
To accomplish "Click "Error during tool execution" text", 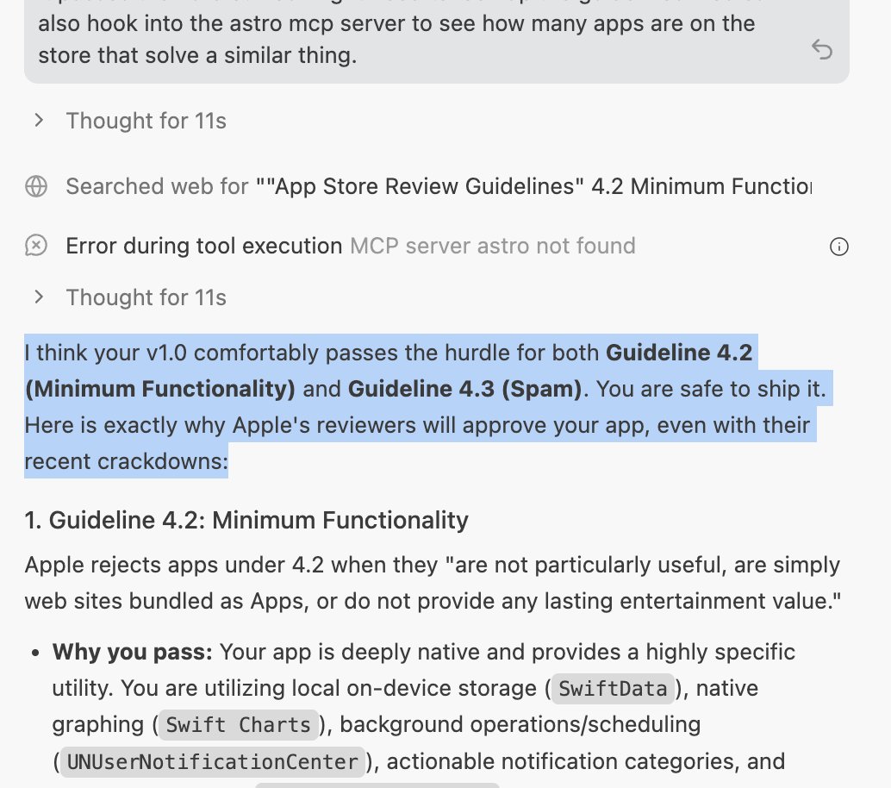I will (204, 247).
